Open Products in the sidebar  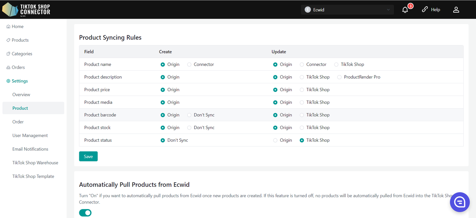pyautogui.click(x=17, y=40)
